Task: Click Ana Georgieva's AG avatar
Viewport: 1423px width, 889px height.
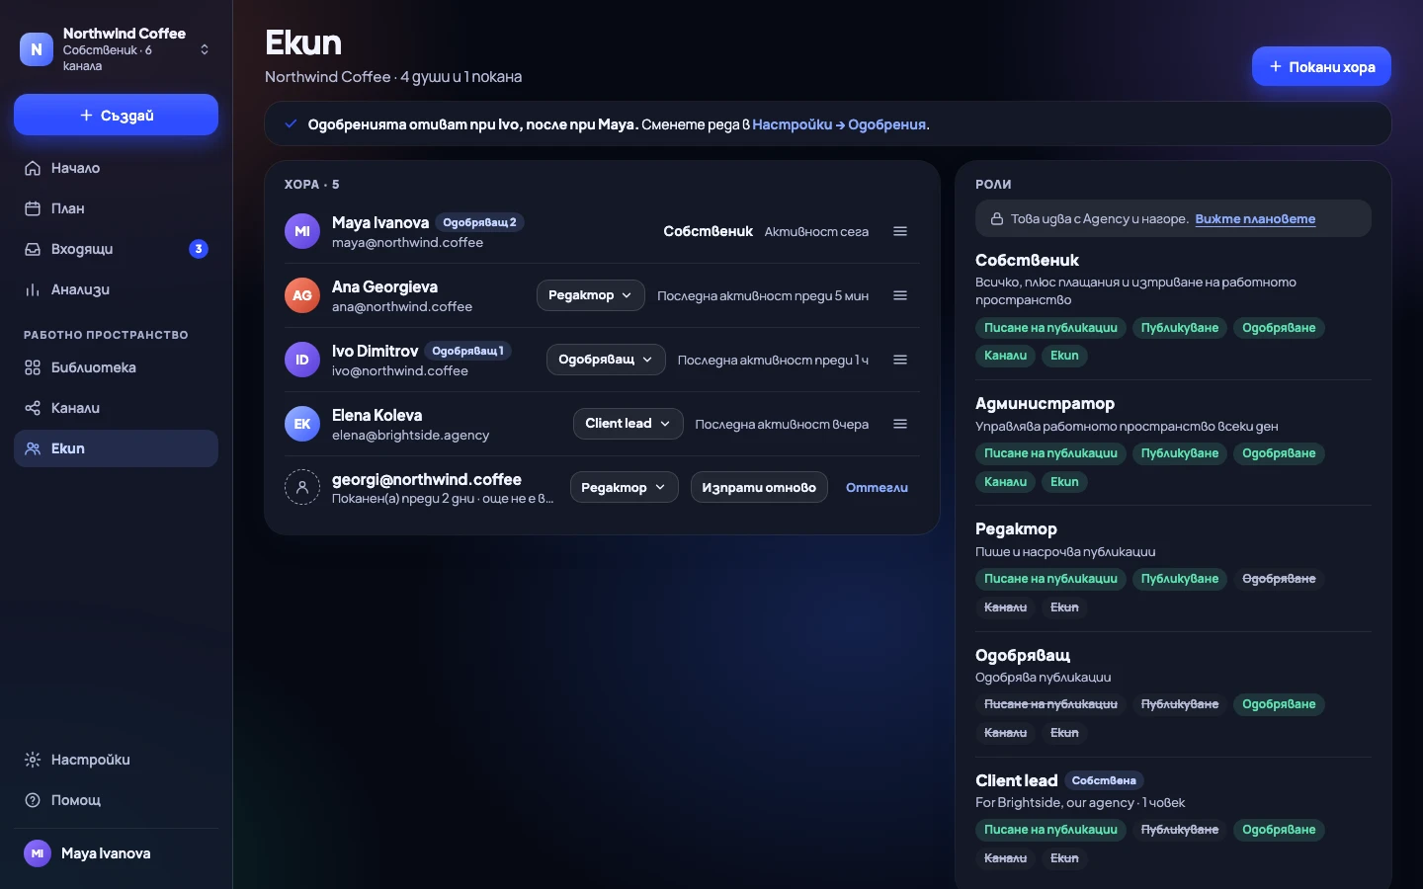Action: click(302, 295)
